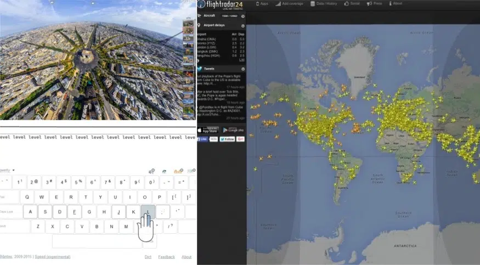Open the Dict link in typing footer

[x=148, y=257]
